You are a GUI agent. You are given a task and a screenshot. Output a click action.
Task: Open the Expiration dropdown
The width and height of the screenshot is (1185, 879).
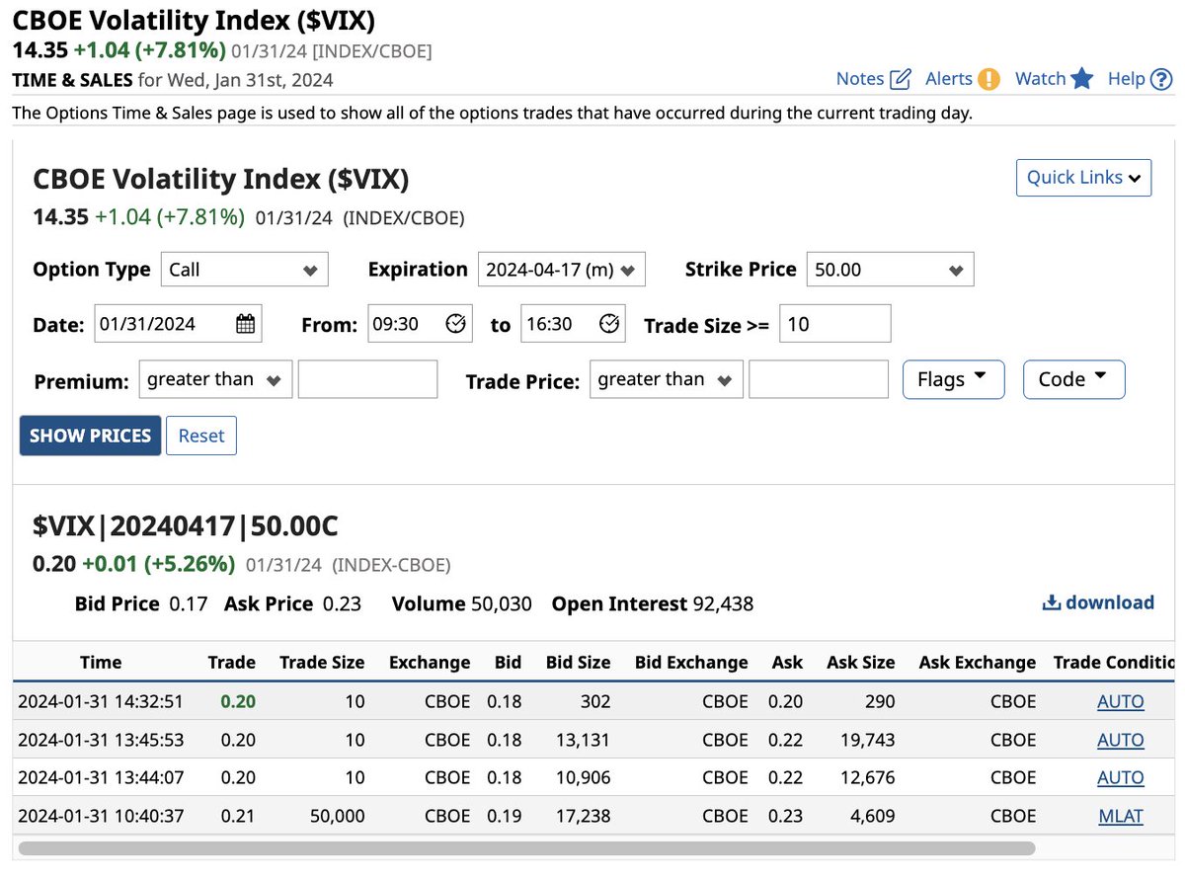(x=562, y=269)
